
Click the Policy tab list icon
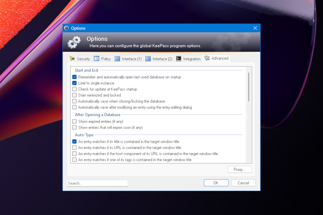96,59
